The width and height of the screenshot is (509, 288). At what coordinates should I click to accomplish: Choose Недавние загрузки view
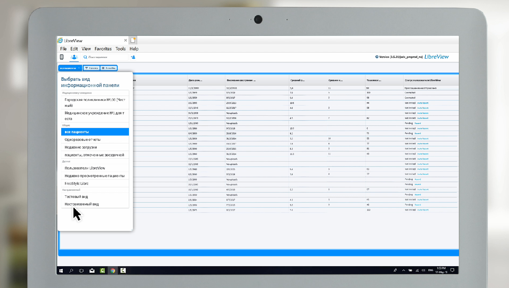pyautogui.click(x=95, y=147)
